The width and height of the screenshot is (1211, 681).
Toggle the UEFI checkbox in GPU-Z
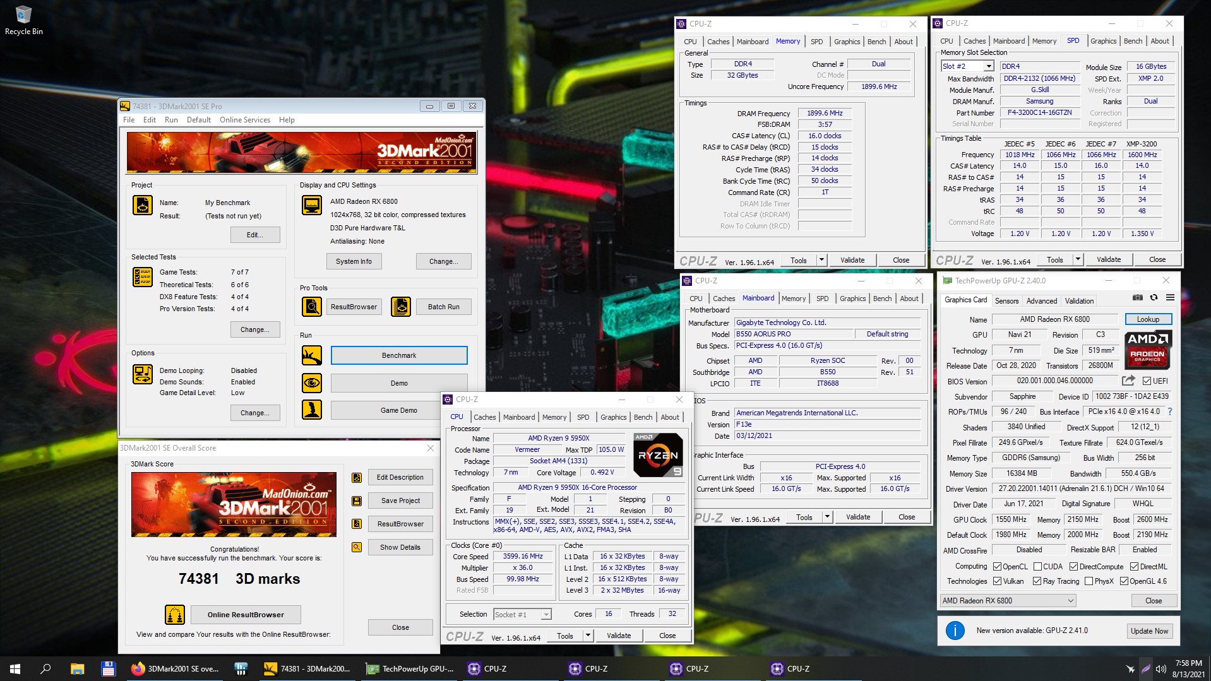point(1147,381)
